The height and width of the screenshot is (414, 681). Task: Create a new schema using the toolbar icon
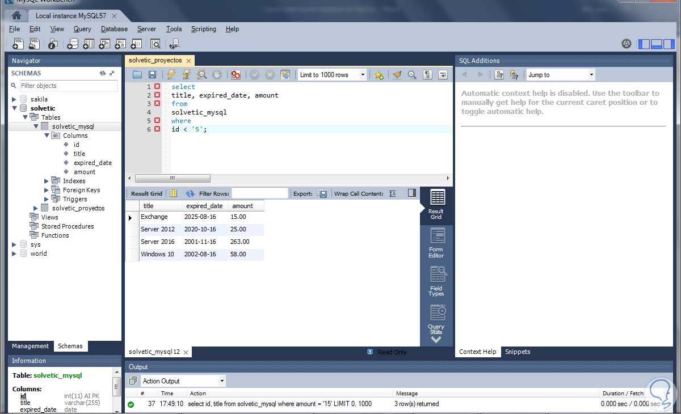pos(73,44)
